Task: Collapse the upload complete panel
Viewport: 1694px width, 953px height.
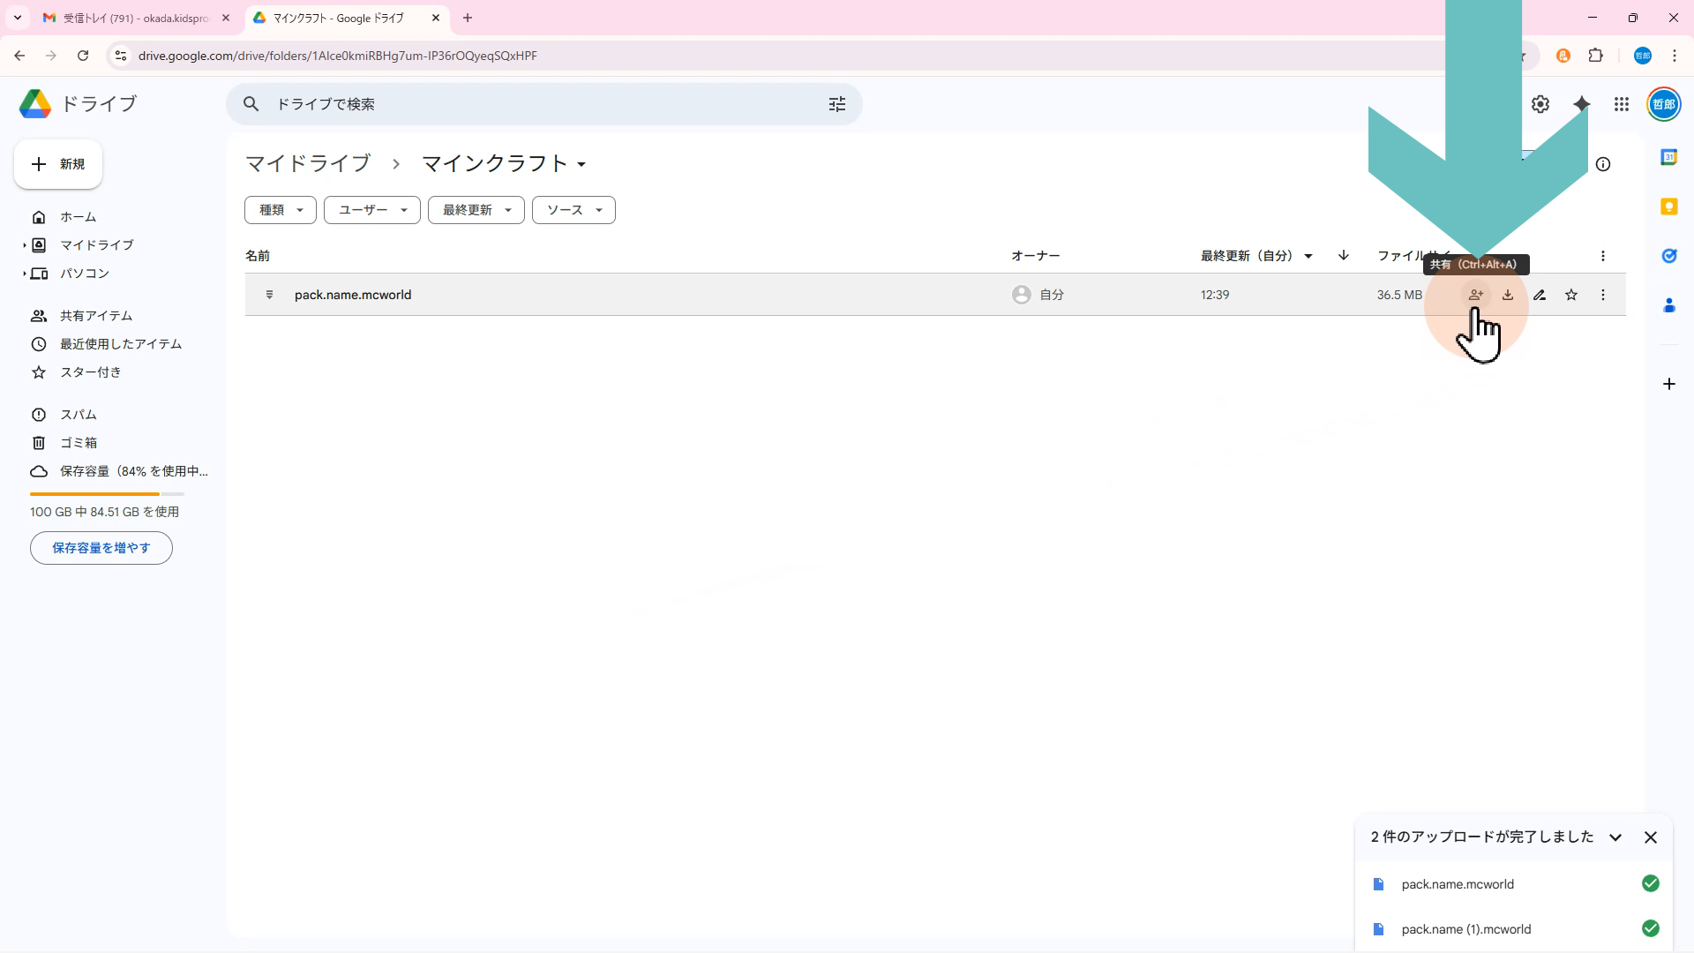Action: point(1615,837)
